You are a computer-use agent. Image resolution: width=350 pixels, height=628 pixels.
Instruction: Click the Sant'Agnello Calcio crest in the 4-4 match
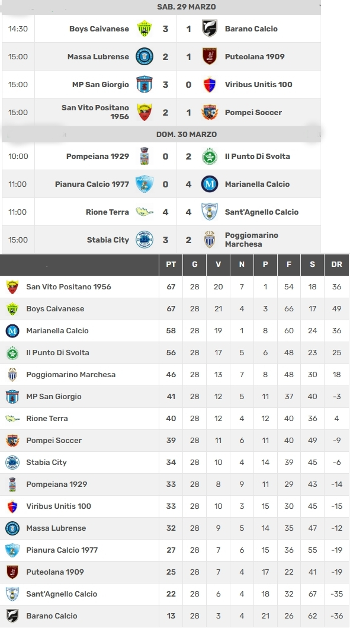tap(209, 212)
